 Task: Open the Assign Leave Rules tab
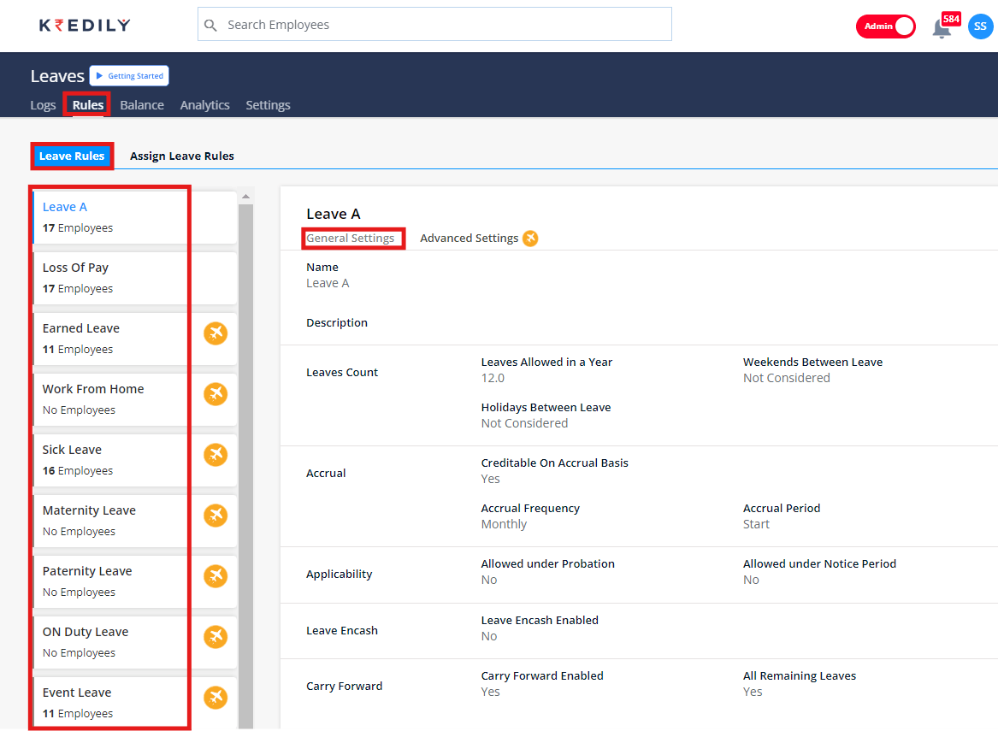point(181,156)
